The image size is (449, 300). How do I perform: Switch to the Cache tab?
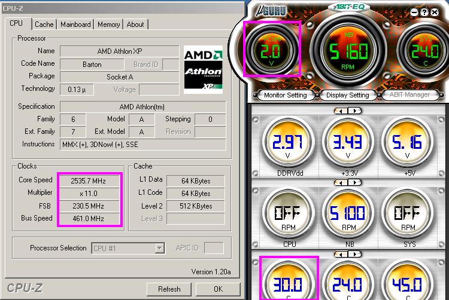point(44,25)
